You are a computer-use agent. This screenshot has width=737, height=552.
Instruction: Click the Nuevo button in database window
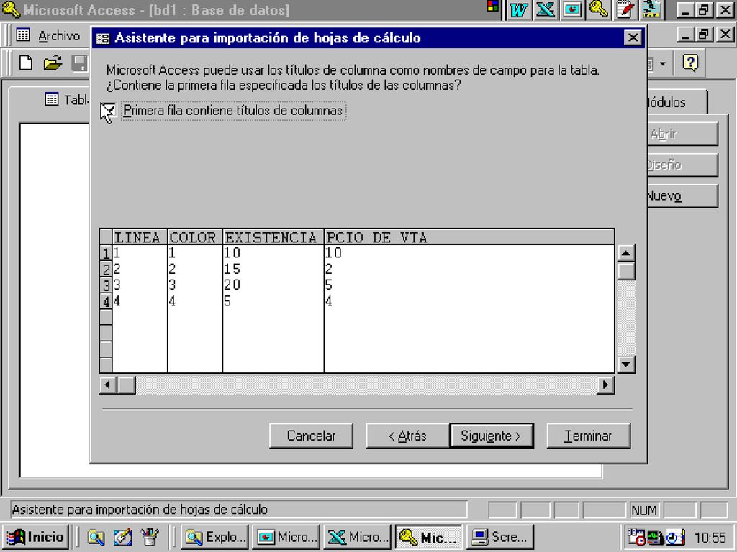point(682,195)
